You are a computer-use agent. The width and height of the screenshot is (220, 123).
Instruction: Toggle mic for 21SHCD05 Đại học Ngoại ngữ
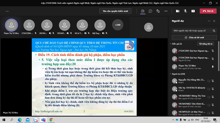pyautogui.click(x=213, y=51)
